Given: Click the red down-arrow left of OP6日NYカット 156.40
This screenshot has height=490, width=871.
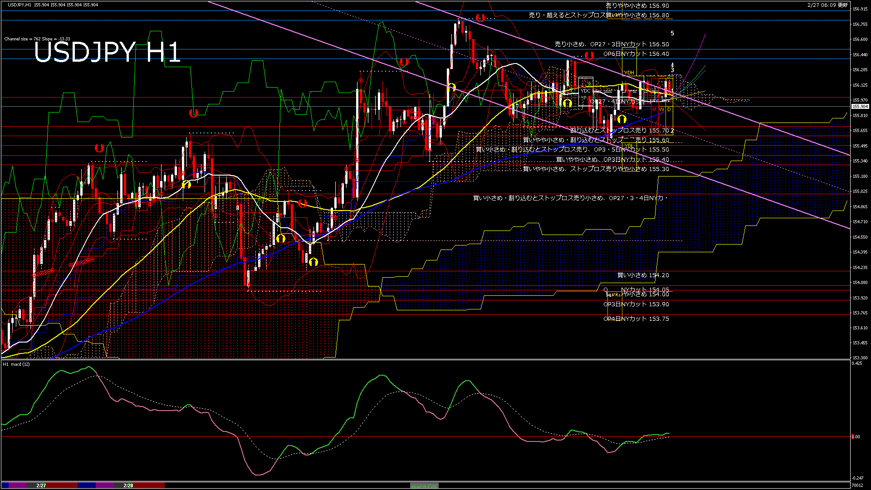Looking at the screenshot, I should click(589, 55).
